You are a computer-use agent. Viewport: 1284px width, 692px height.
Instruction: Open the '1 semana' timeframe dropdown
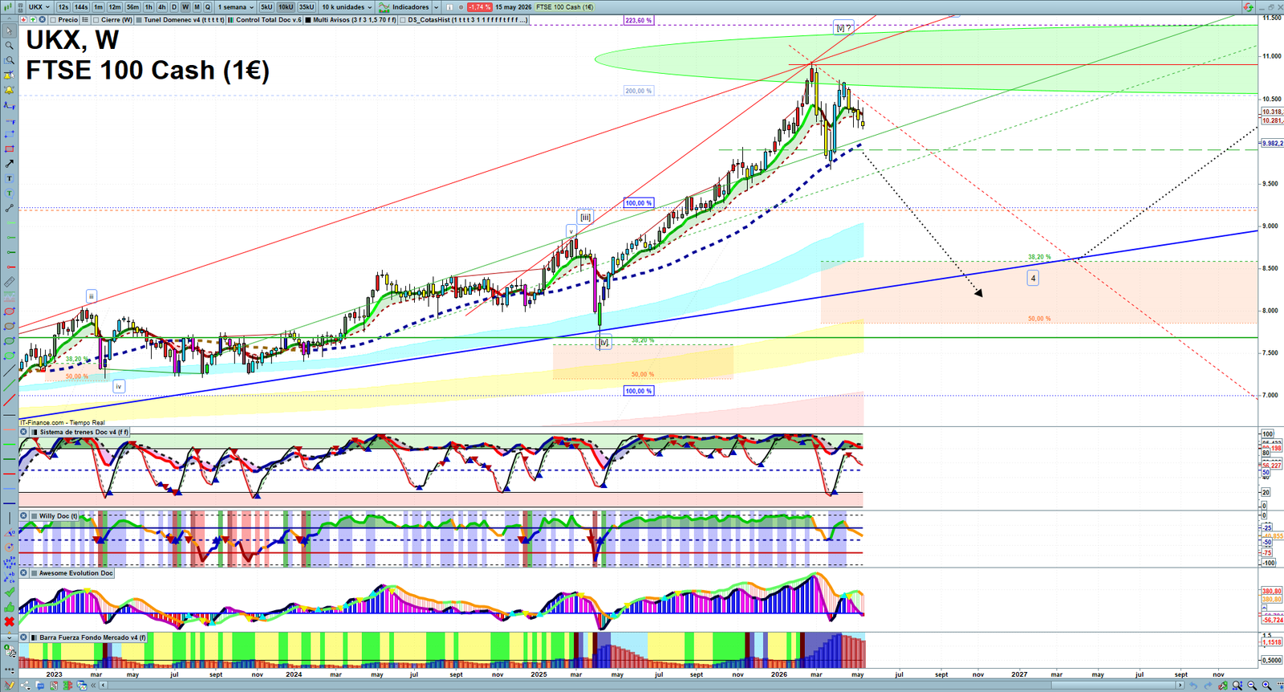235,7
